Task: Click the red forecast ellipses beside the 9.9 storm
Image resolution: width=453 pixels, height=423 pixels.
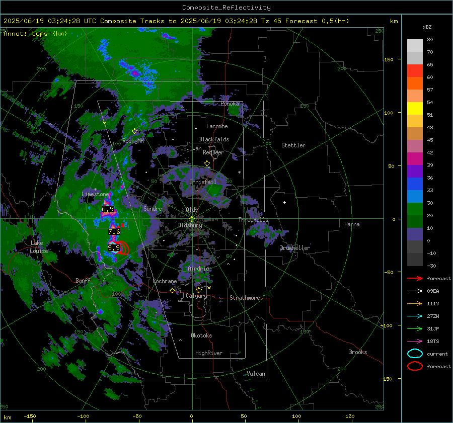Action: point(124,248)
